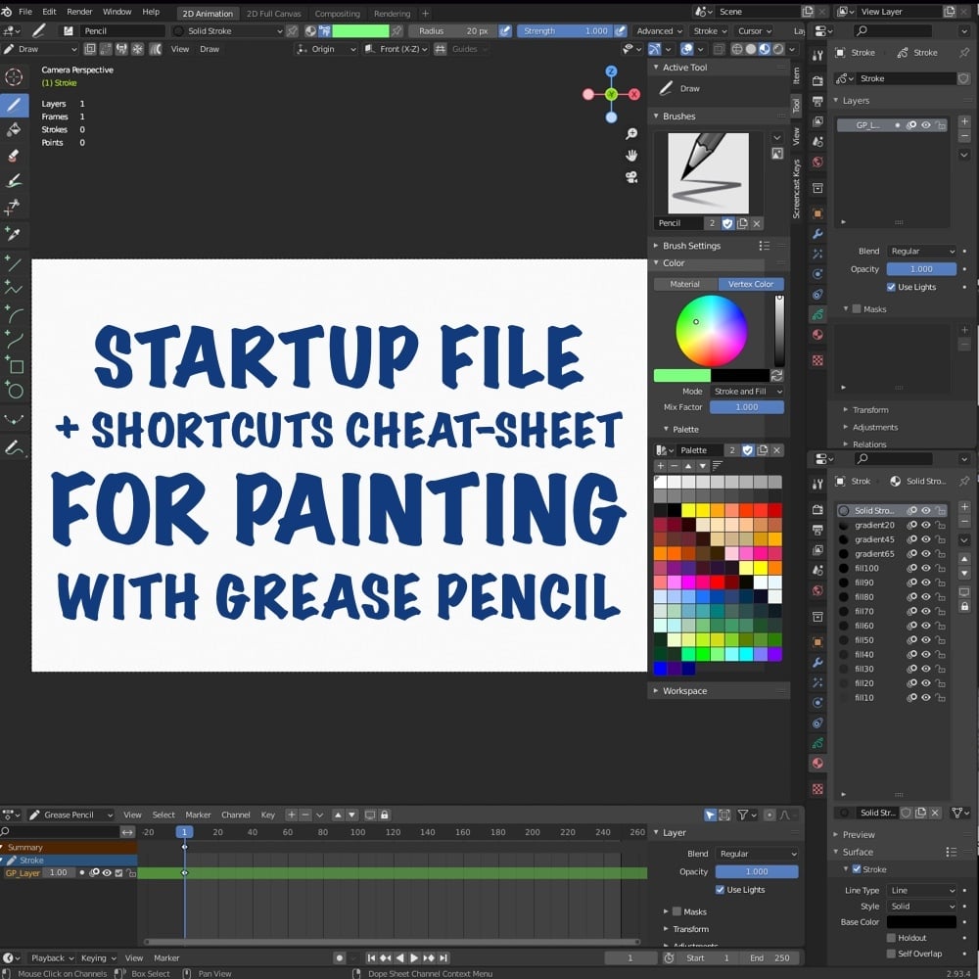The width and height of the screenshot is (979, 979).
Task: Select the Material color mode button
Action: pos(685,284)
